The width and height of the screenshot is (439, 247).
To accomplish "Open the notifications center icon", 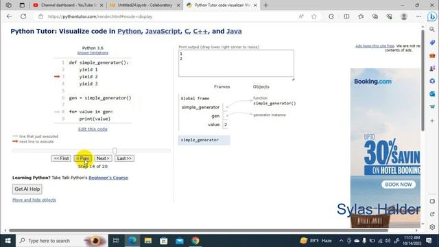I will pyautogui.click(x=429, y=241).
